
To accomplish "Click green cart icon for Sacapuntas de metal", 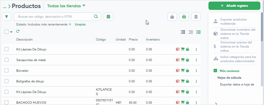I will [182, 60].
